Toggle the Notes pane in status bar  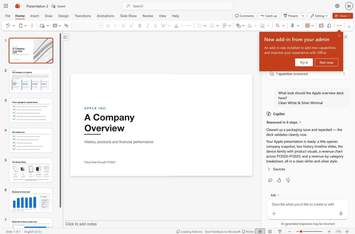point(248,231)
